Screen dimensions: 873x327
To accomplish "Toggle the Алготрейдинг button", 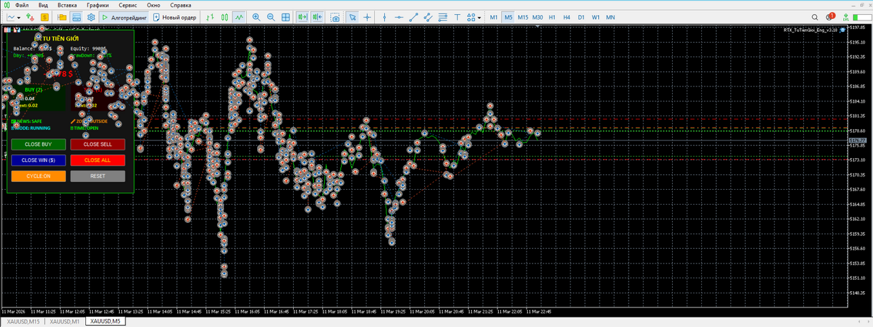I will pos(125,17).
